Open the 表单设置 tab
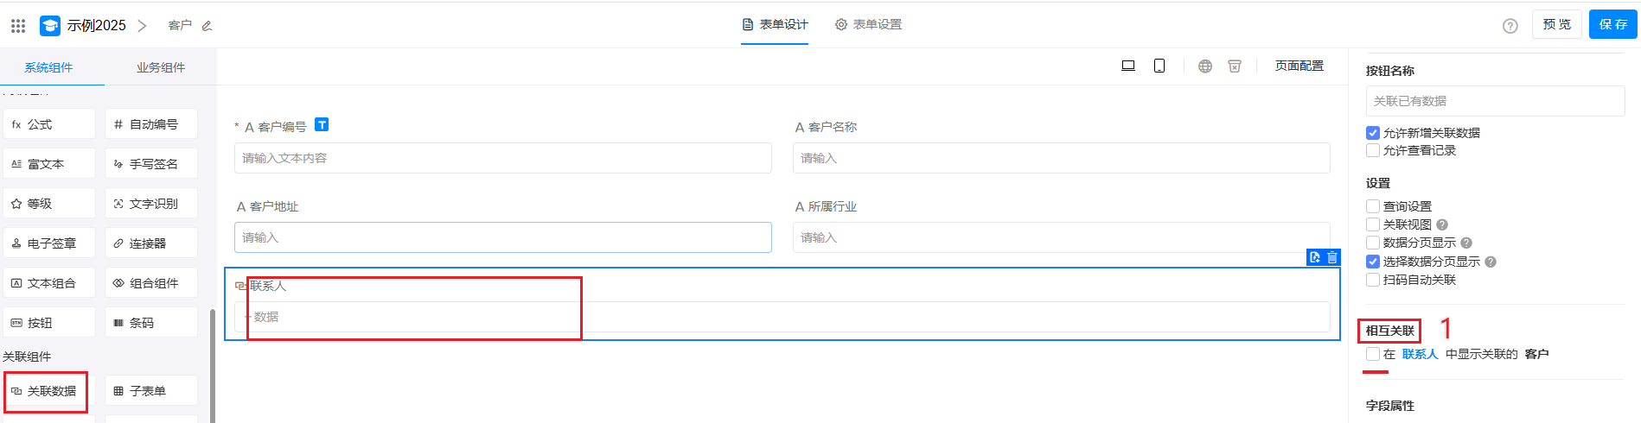The height and width of the screenshot is (423, 1641). pyautogui.click(x=869, y=24)
